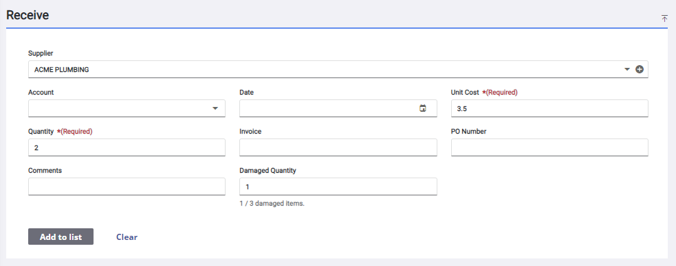Click into the Comments field
Image resolution: width=676 pixels, height=266 pixels.
(127, 186)
